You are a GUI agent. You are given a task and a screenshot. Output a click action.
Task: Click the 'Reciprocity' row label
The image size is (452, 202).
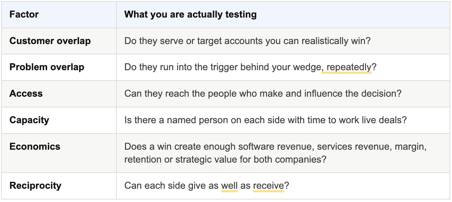pos(35,186)
